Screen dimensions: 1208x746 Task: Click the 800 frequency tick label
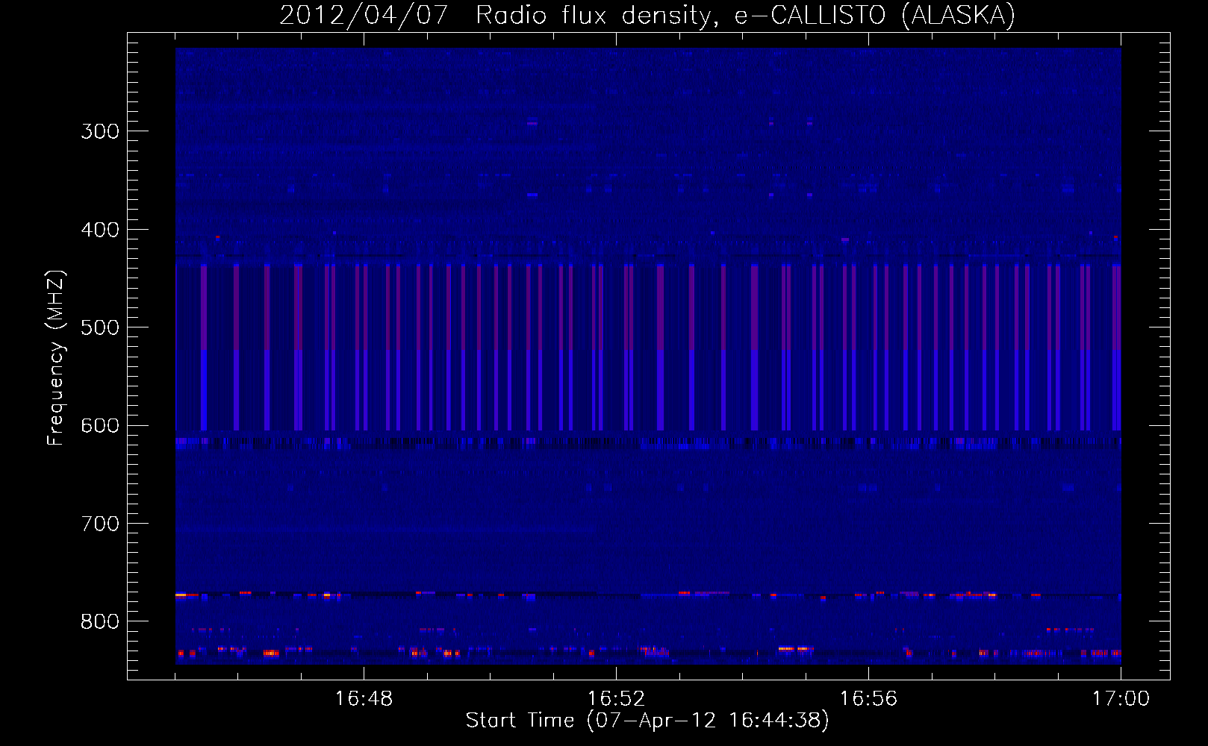pyautogui.click(x=100, y=621)
